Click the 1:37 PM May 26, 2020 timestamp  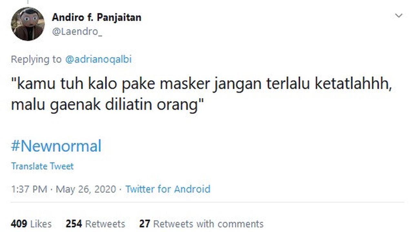pos(63,189)
